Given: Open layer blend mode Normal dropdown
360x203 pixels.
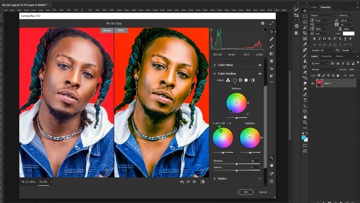Looking at the screenshot, I should click(x=324, y=69).
